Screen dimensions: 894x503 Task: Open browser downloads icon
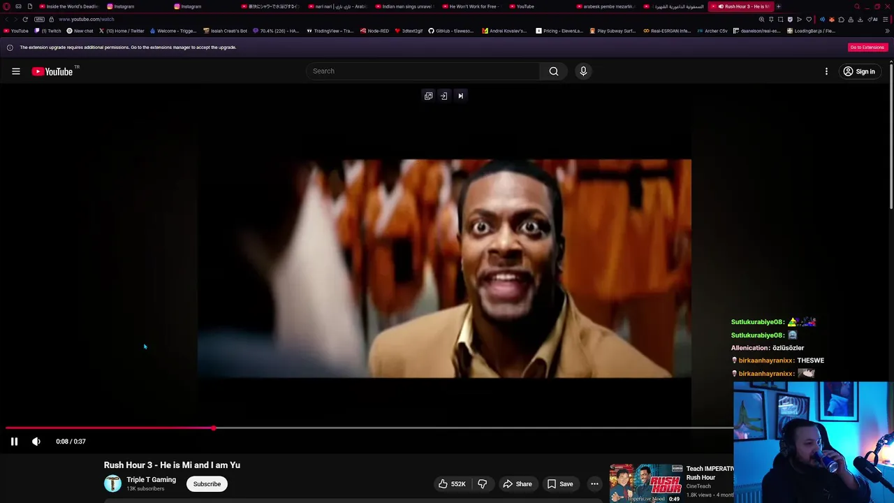pos(860,20)
